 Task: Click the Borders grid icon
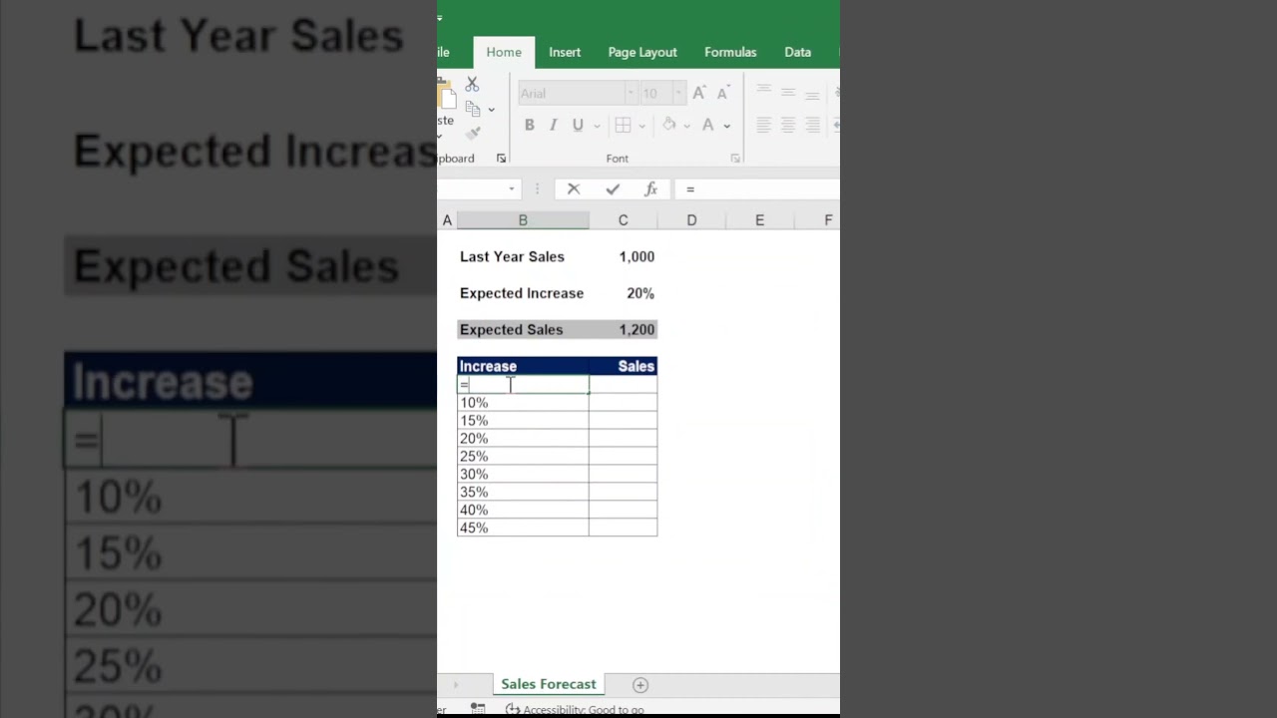point(623,125)
